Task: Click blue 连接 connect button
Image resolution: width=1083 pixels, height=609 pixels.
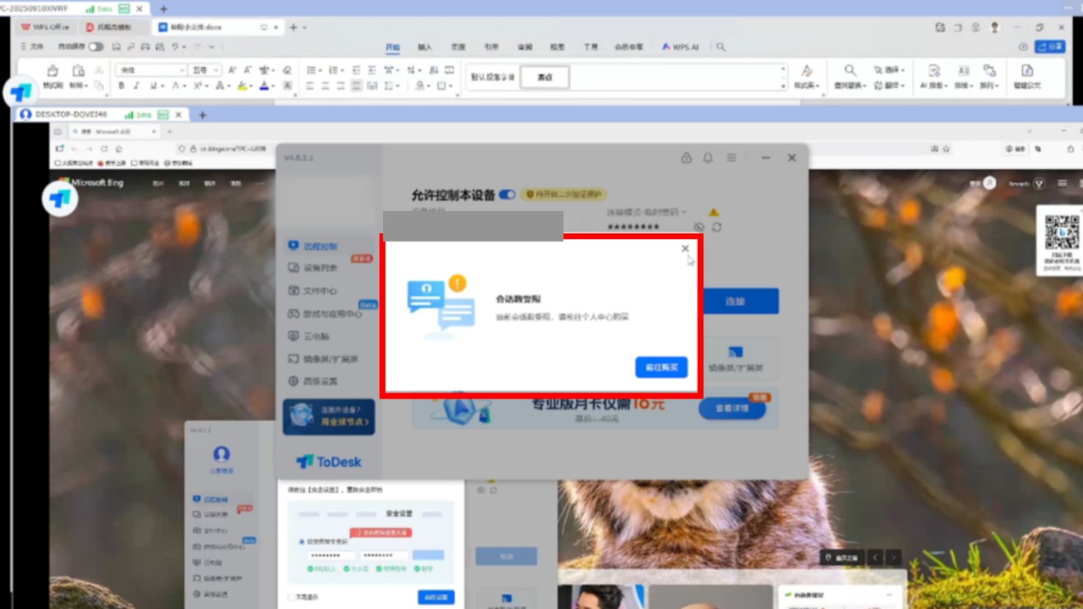Action: pos(735,302)
